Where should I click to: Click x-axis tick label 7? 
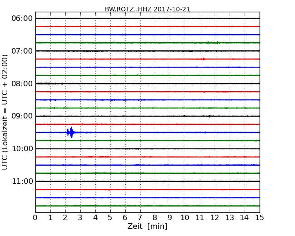coord(140,218)
